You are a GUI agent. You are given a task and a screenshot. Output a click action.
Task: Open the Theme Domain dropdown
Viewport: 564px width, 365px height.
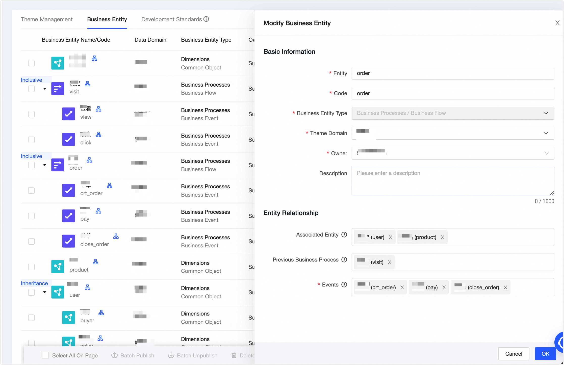point(453,133)
